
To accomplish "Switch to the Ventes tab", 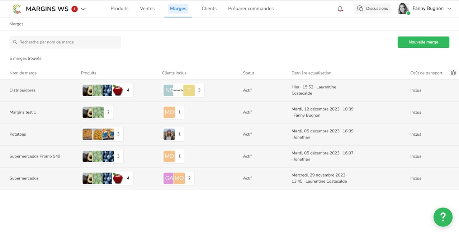I will tap(147, 9).
